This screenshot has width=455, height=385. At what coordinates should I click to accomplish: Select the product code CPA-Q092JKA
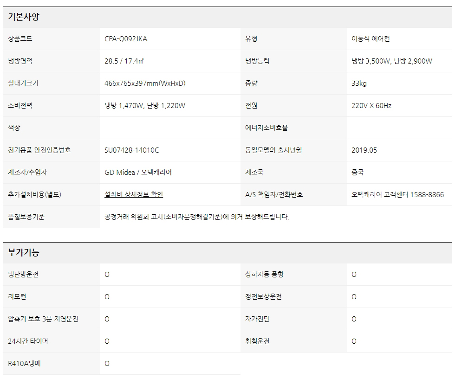126,39
